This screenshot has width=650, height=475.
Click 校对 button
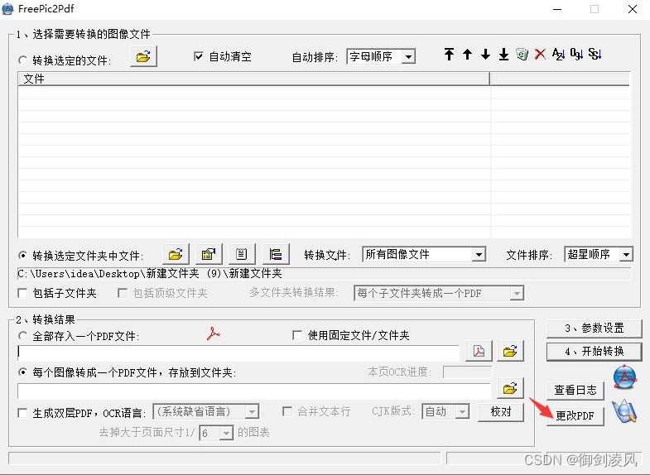pos(501,411)
